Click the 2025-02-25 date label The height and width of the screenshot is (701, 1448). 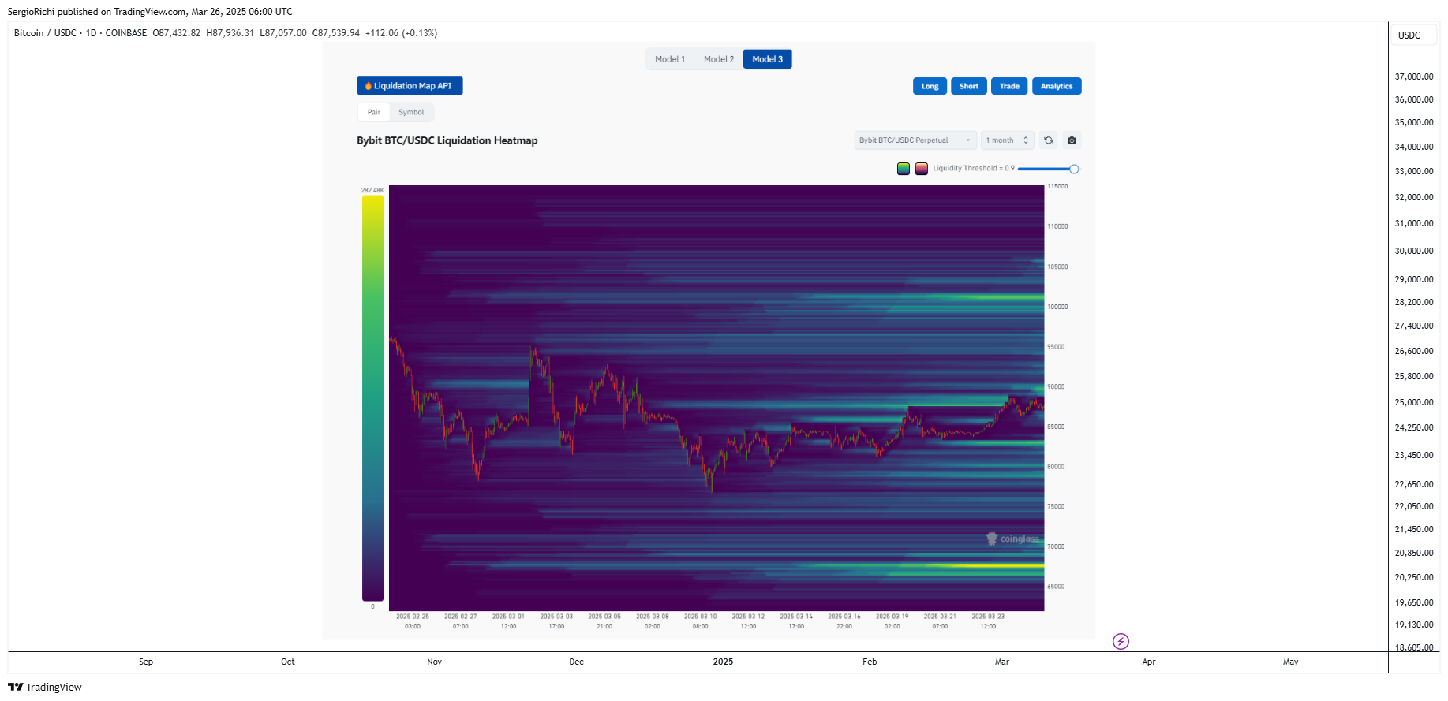pyautogui.click(x=413, y=617)
